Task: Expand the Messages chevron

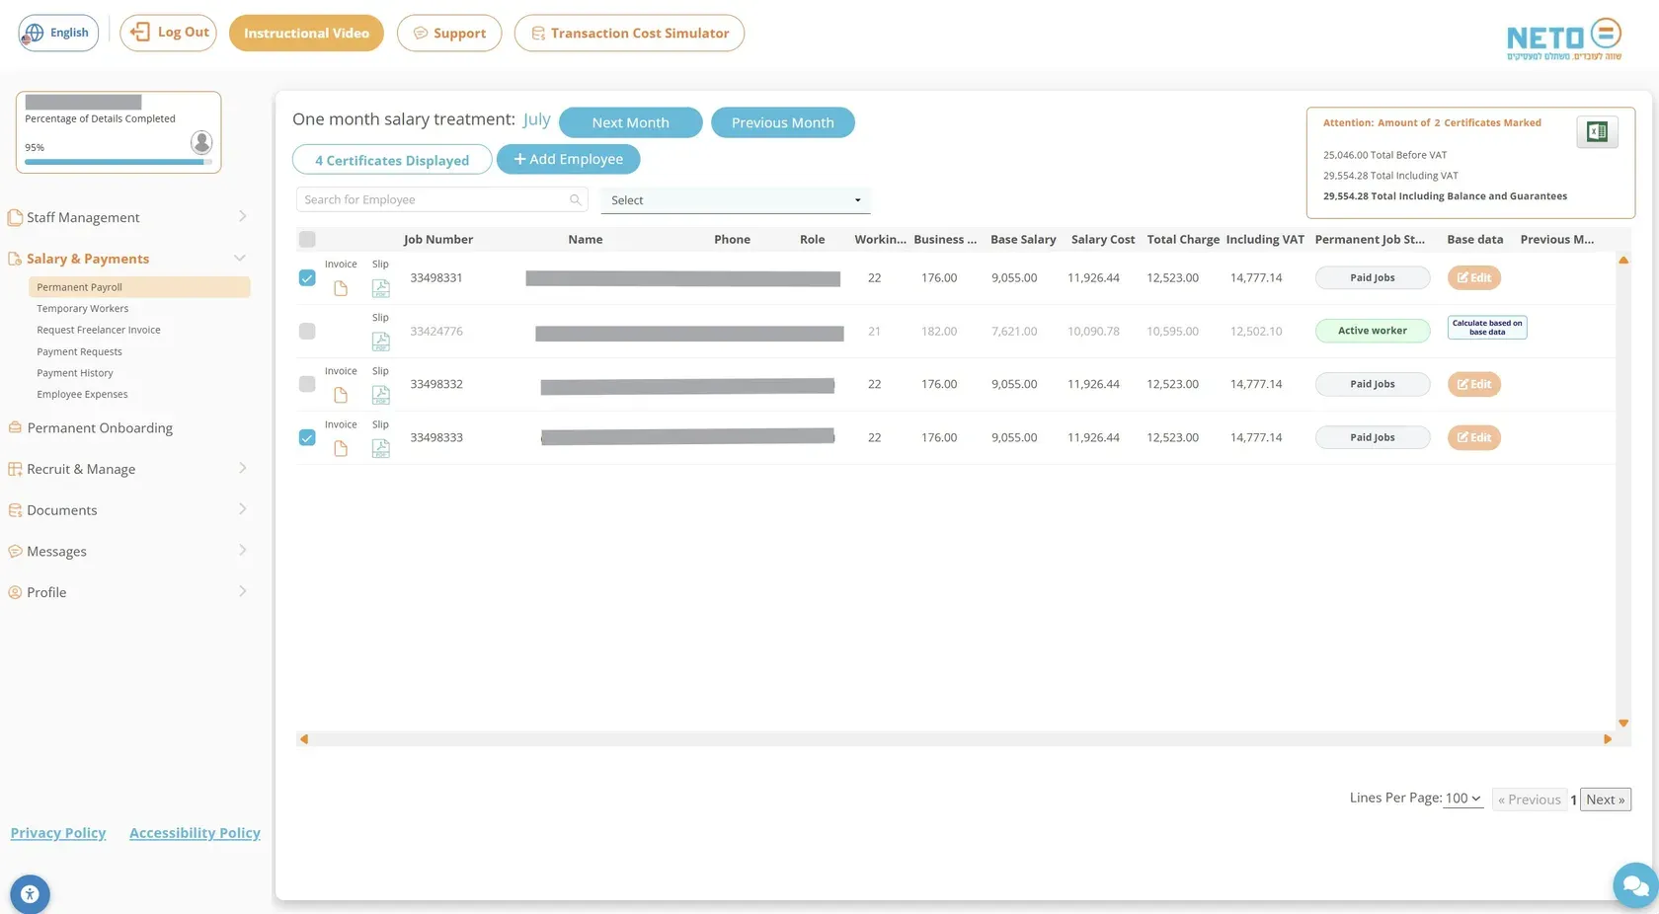Action: [x=242, y=550]
